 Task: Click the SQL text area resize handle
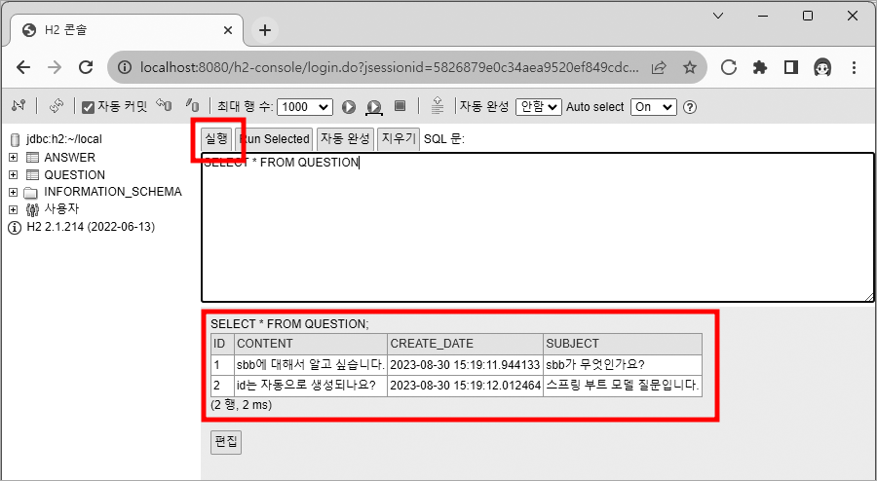[x=869, y=298]
